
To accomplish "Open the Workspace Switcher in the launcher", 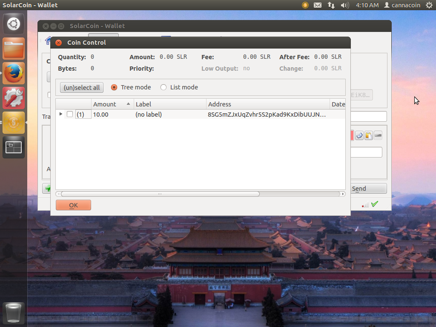I will (x=14, y=147).
